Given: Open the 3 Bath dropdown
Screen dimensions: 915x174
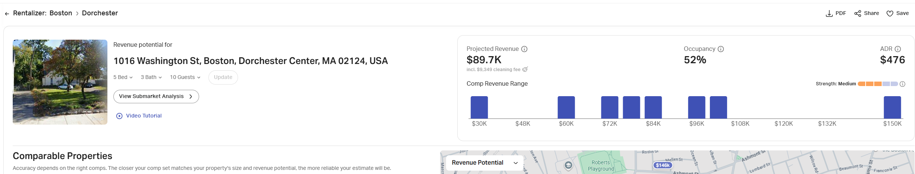Looking at the screenshot, I should tap(151, 77).
